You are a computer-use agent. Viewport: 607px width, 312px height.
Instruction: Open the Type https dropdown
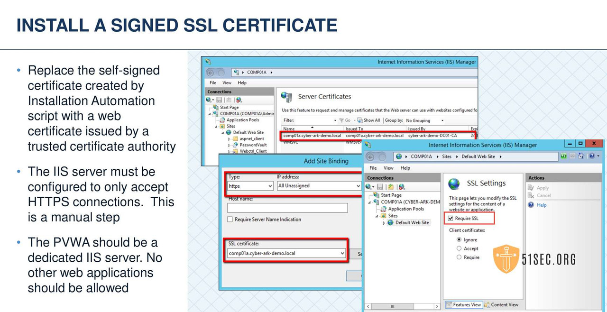[x=250, y=186]
